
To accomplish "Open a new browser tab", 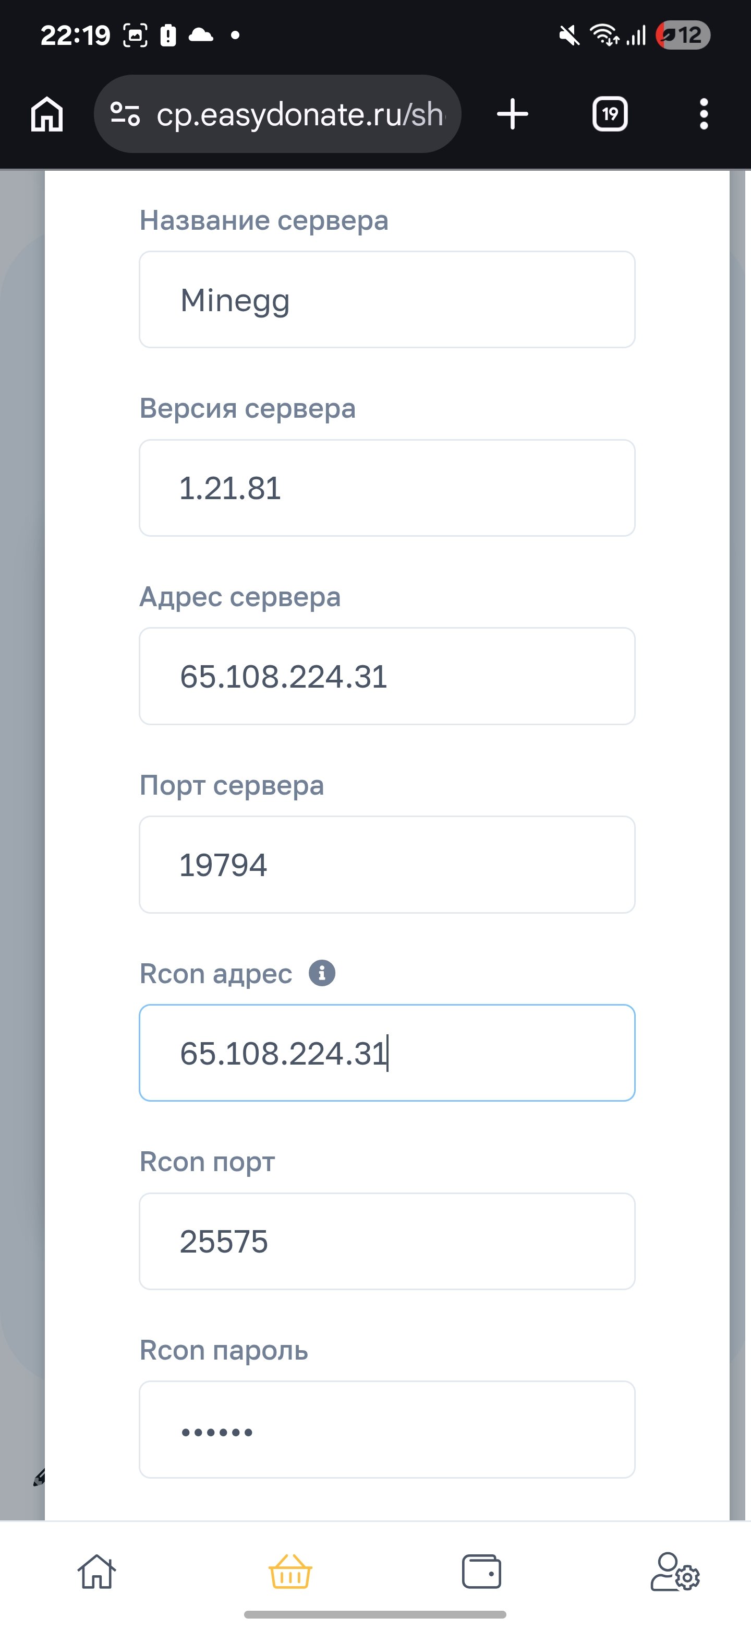I will pos(512,114).
